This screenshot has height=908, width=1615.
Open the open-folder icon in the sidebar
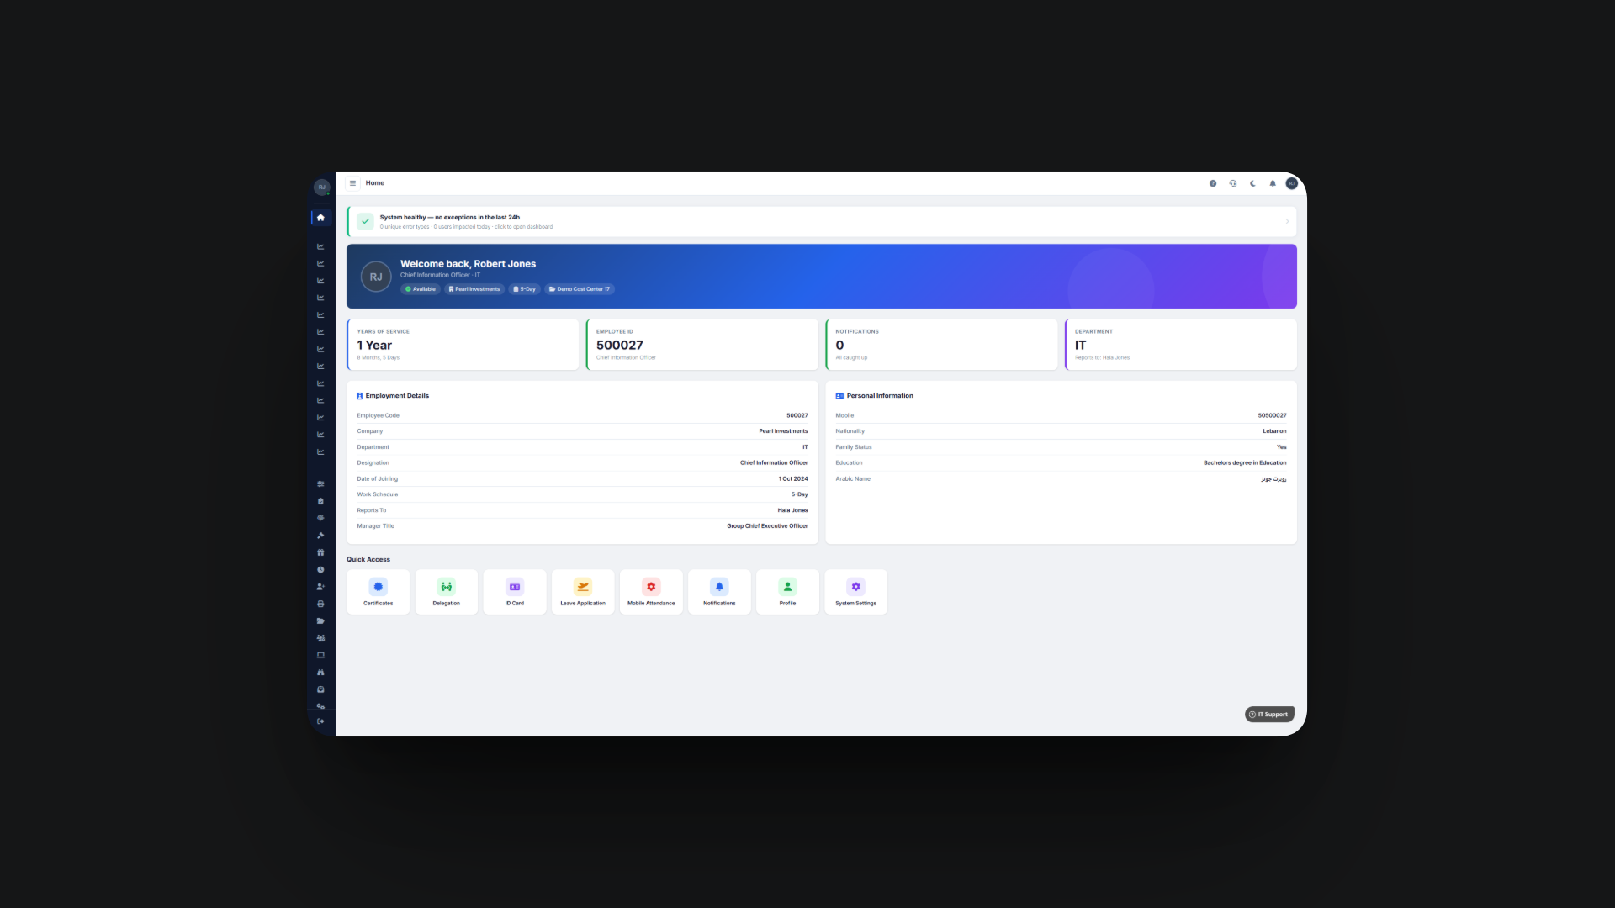click(x=320, y=621)
